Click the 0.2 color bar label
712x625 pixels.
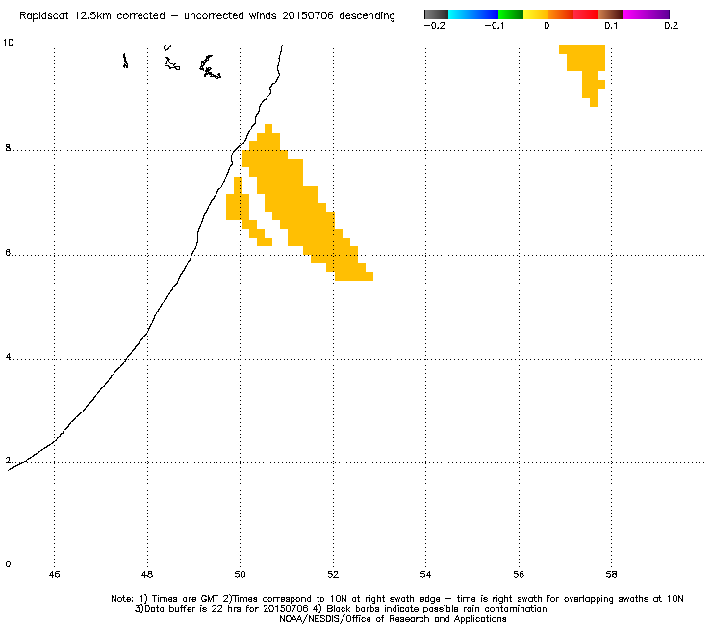tap(672, 26)
